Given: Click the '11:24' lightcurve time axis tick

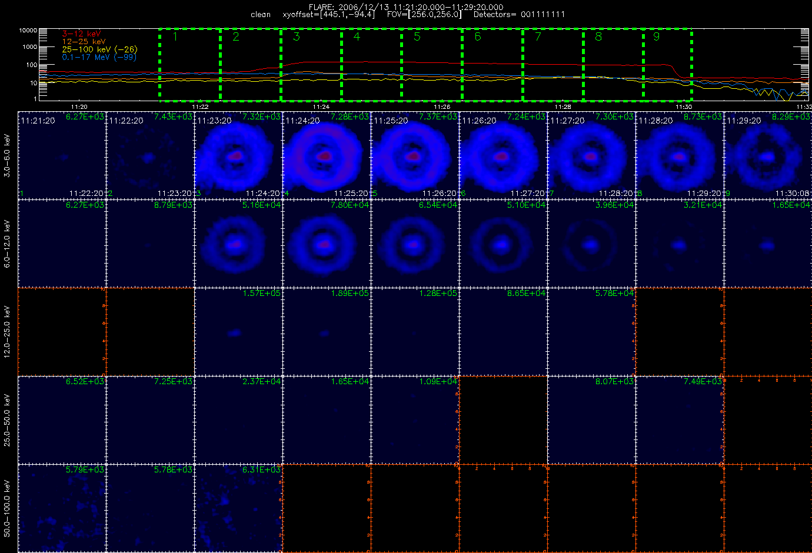Looking at the screenshot, I should click(321, 107).
